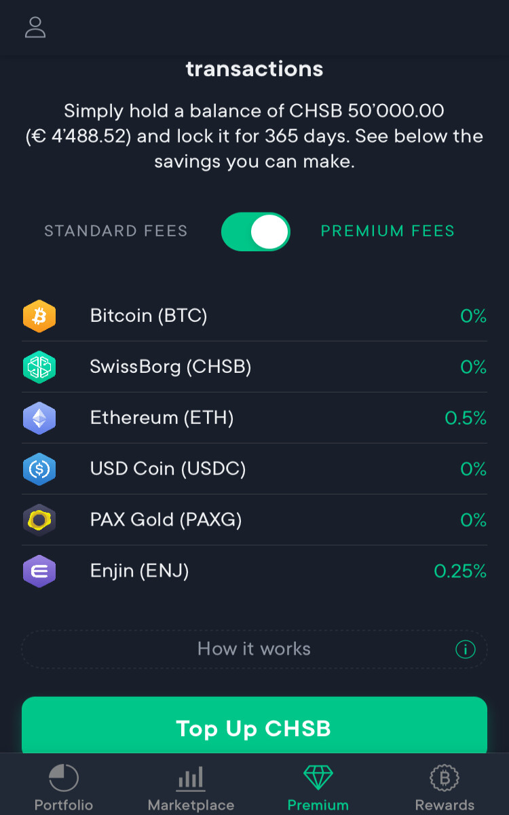Toggle the Standard/Premium fees switch
The width and height of the screenshot is (509, 815).
pos(256,232)
